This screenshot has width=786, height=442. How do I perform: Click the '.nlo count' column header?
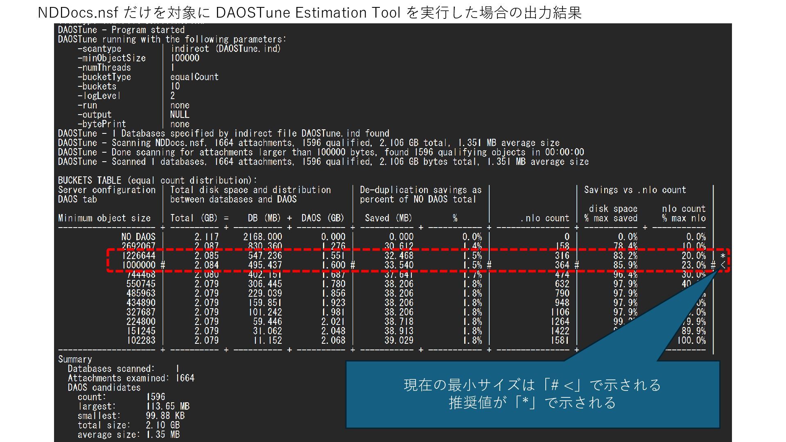click(544, 218)
